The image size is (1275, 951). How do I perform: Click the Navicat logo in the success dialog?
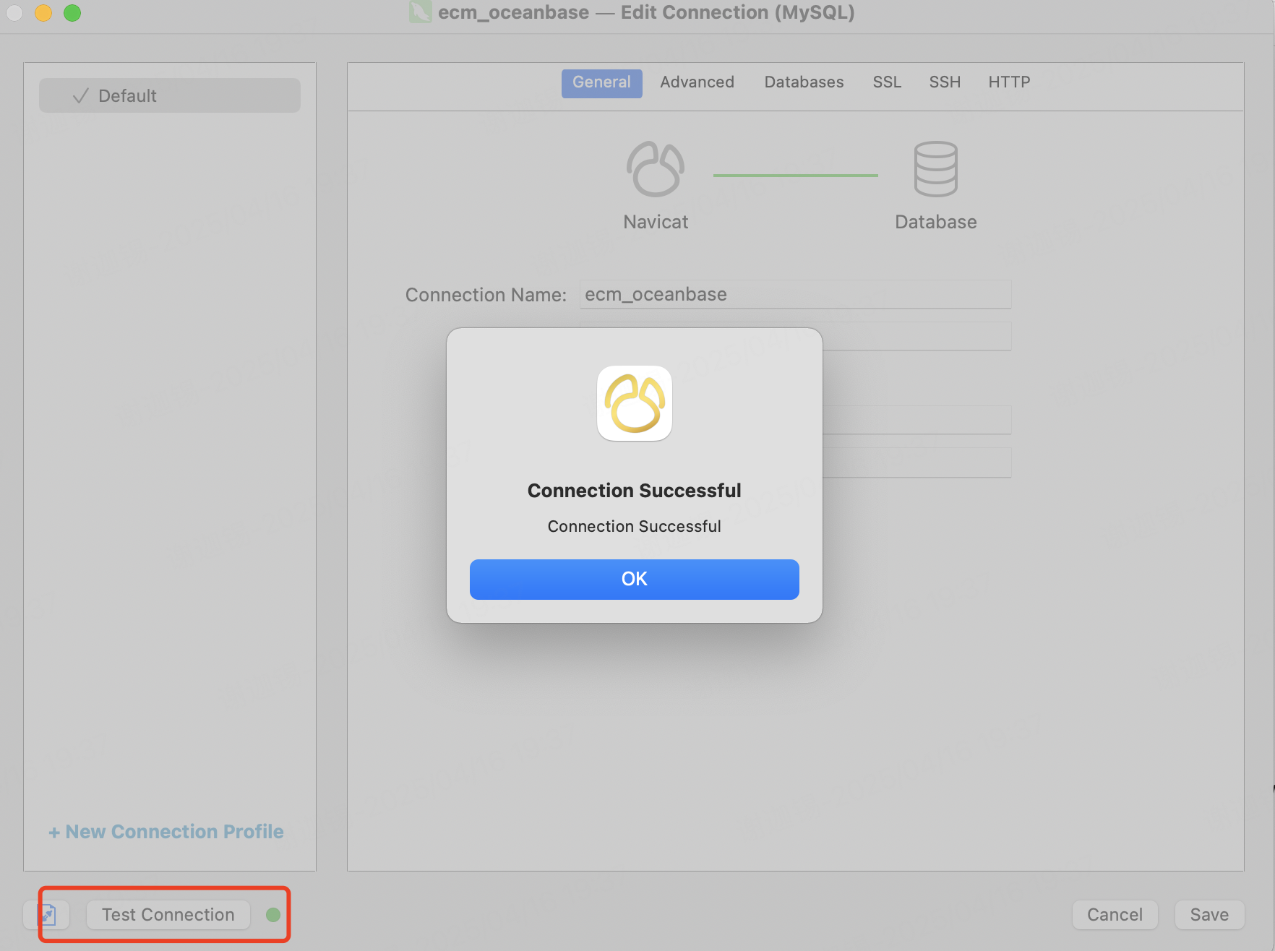click(634, 403)
